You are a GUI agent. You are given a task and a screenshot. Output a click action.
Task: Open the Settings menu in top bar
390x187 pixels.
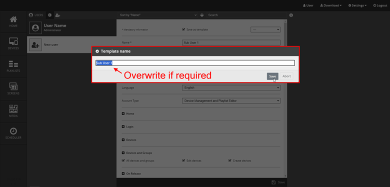point(357,5)
